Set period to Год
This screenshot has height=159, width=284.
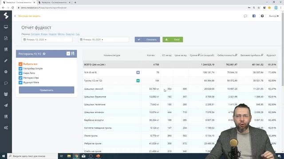pyautogui.click(x=78, y=34)
